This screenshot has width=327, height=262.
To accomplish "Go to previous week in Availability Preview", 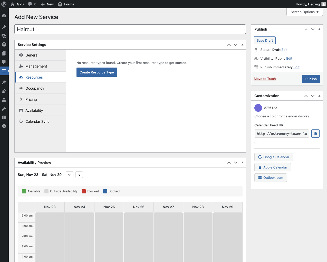I will click(70, 175).
